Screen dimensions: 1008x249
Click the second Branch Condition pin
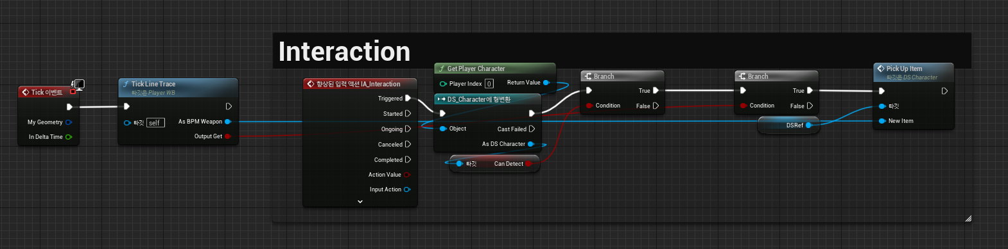pos(743,106)
